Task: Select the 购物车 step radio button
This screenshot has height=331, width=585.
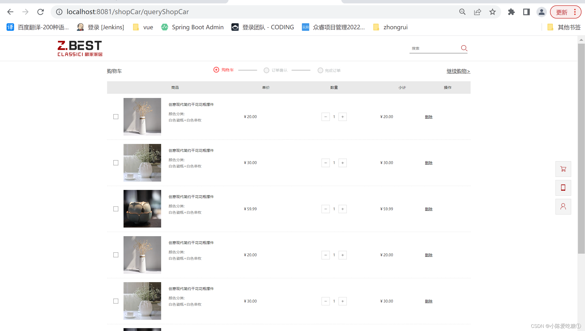Action: pos(216,70)
